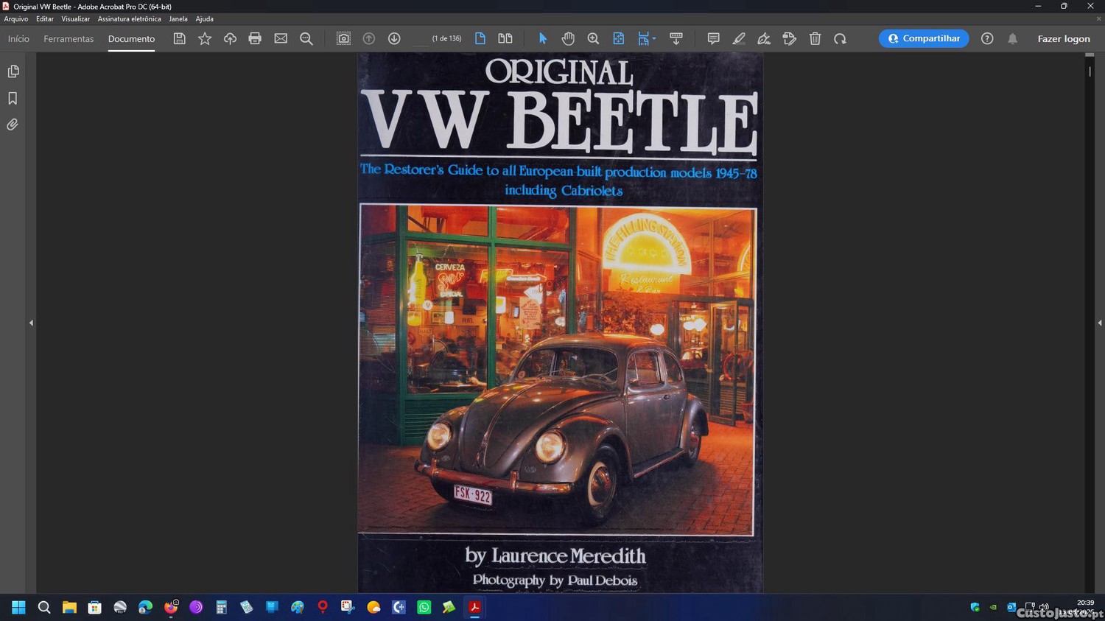
Task: Rotate the page with the rotate icon
Action: 840,38
